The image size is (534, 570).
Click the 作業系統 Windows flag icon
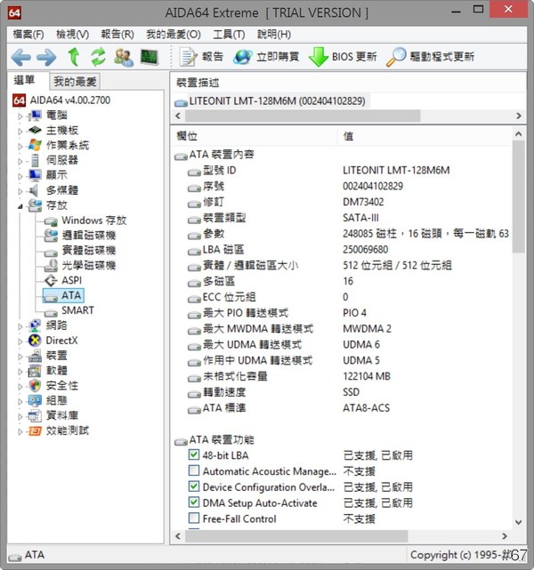pos(35,146)
